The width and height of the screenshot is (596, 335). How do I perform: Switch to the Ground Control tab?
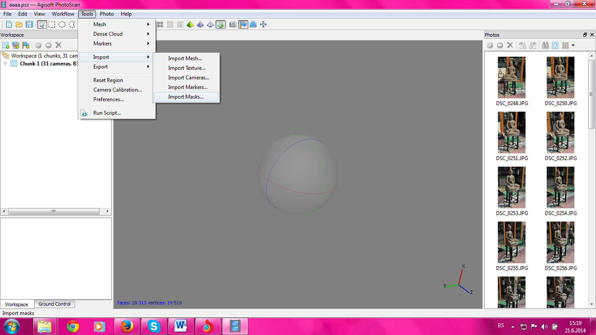(x=54, y=304)
